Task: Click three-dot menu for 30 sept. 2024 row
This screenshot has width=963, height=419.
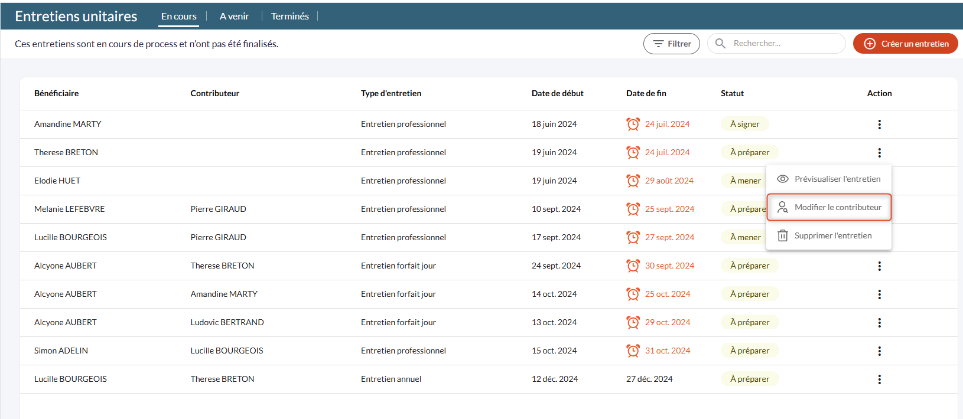Action: 879,266
